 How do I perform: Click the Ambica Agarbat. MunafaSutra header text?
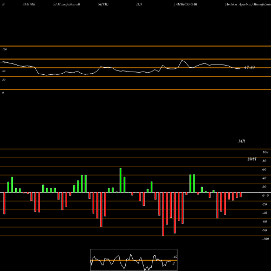pyautogui.click(x=248, y=4)
